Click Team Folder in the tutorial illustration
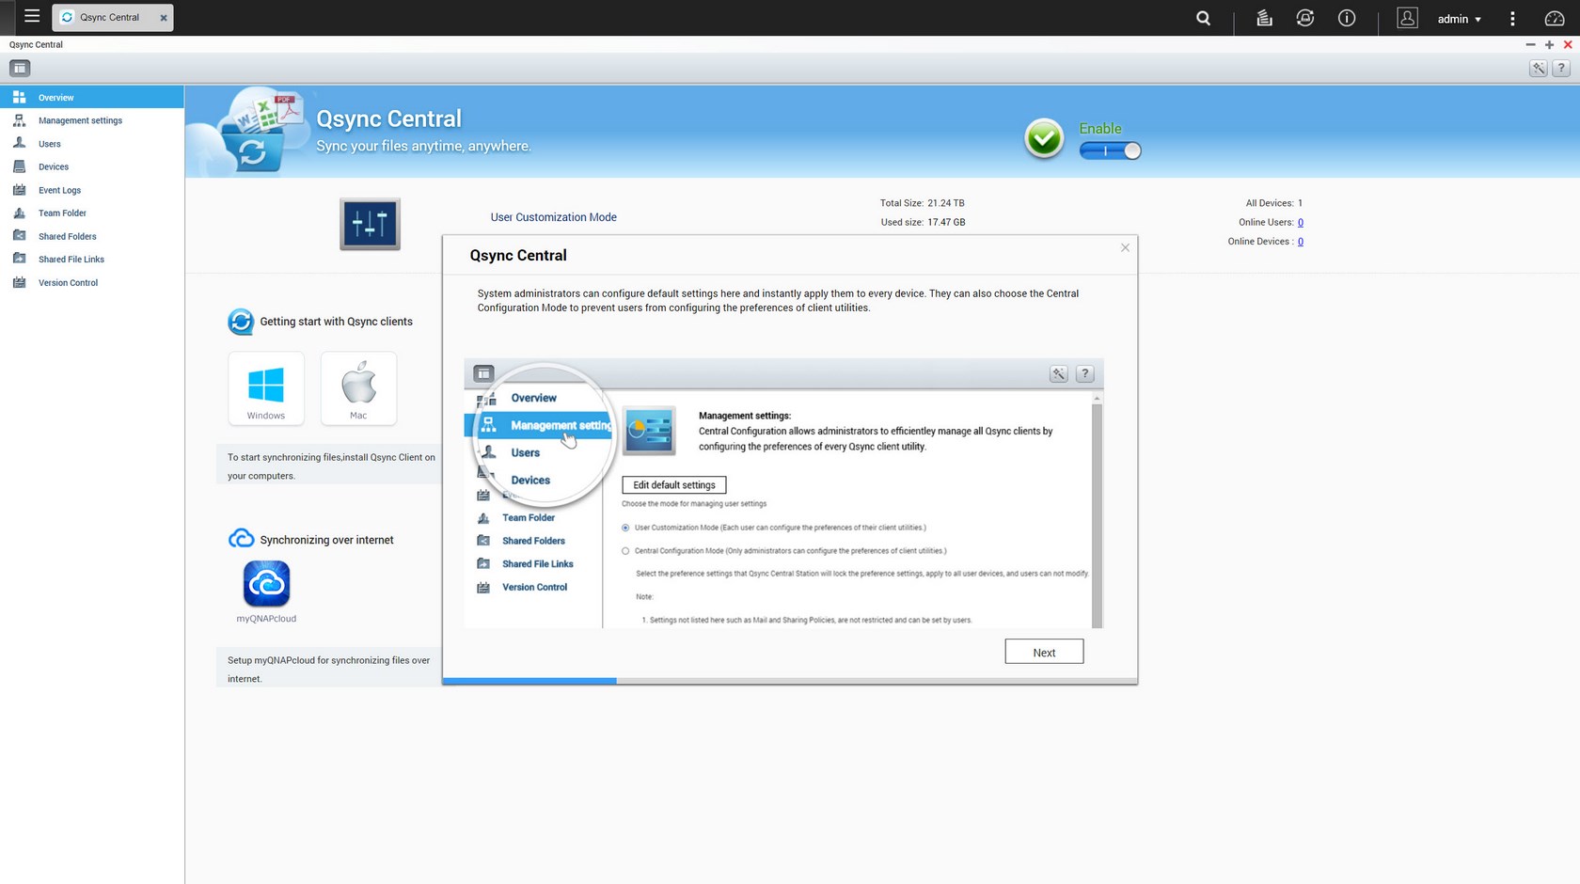 [x=529, y=517]
